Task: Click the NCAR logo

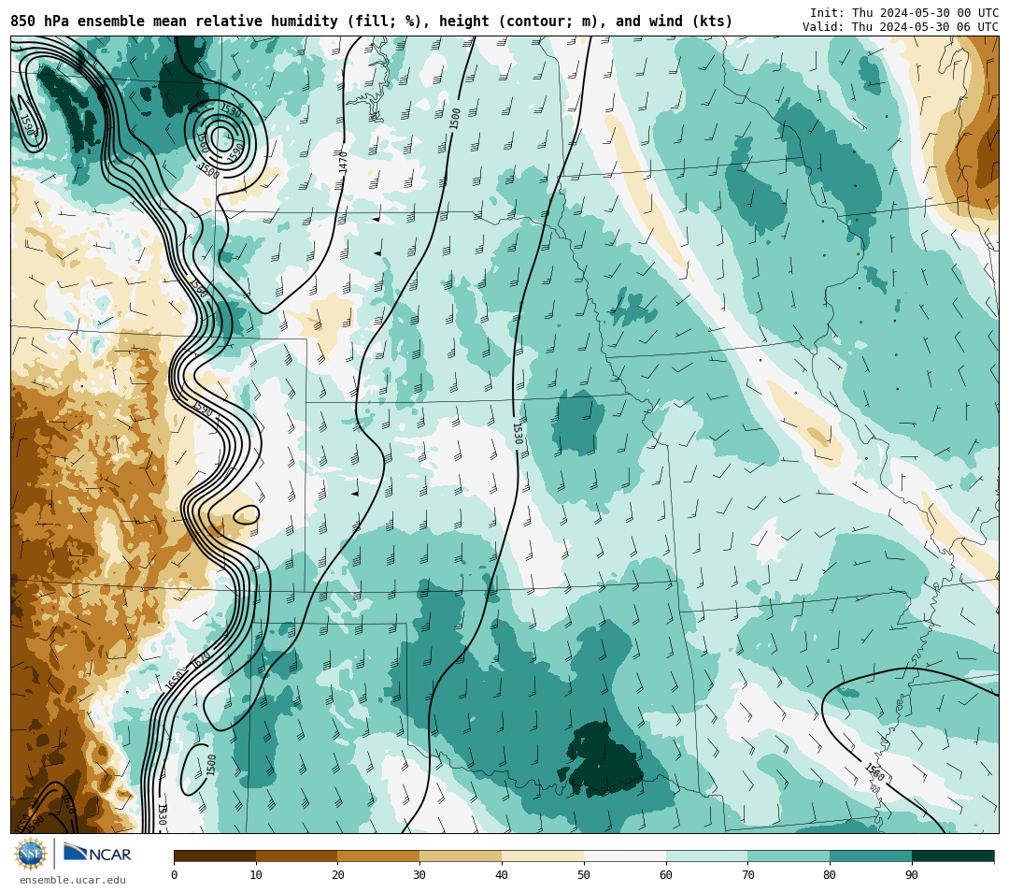Action: pos(97,854)
